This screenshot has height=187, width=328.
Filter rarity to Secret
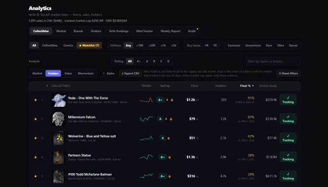pos(293,46)
